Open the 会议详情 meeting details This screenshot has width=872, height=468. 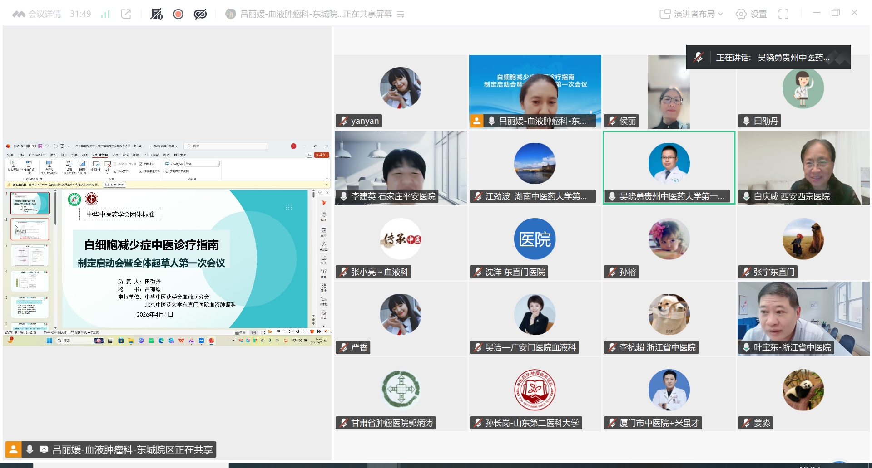37,14
